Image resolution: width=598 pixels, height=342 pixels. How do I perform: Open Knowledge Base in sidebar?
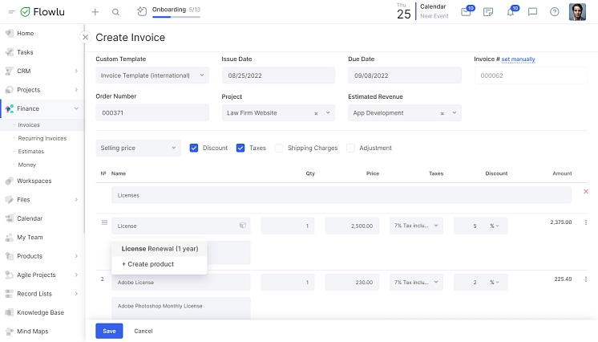42,312
